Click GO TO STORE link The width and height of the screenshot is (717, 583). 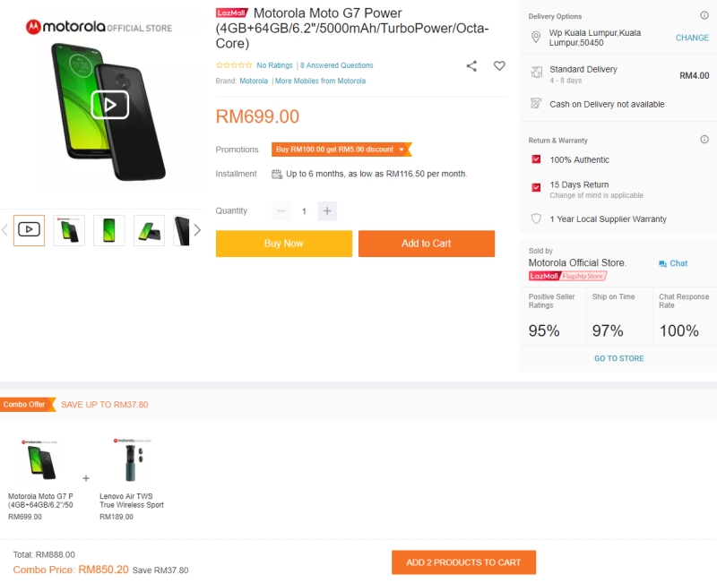[618, 358]
